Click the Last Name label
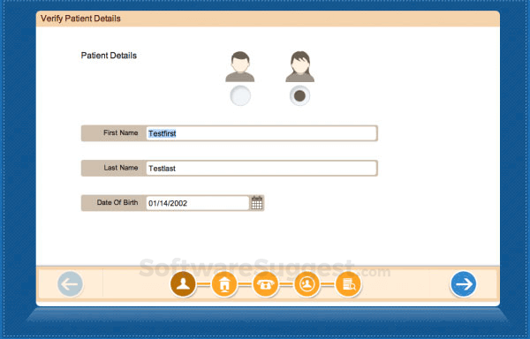530x339 pixels. tap(121, 168)
